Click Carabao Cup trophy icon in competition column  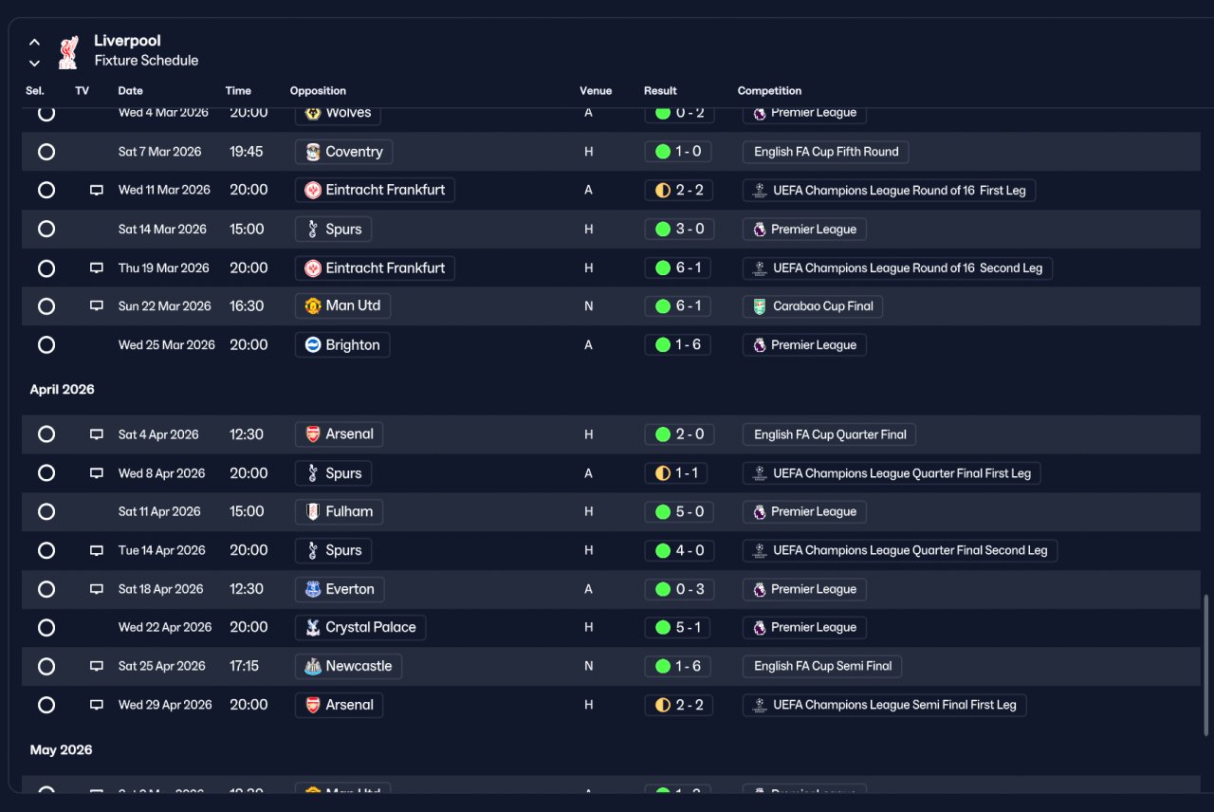(759, 306)
